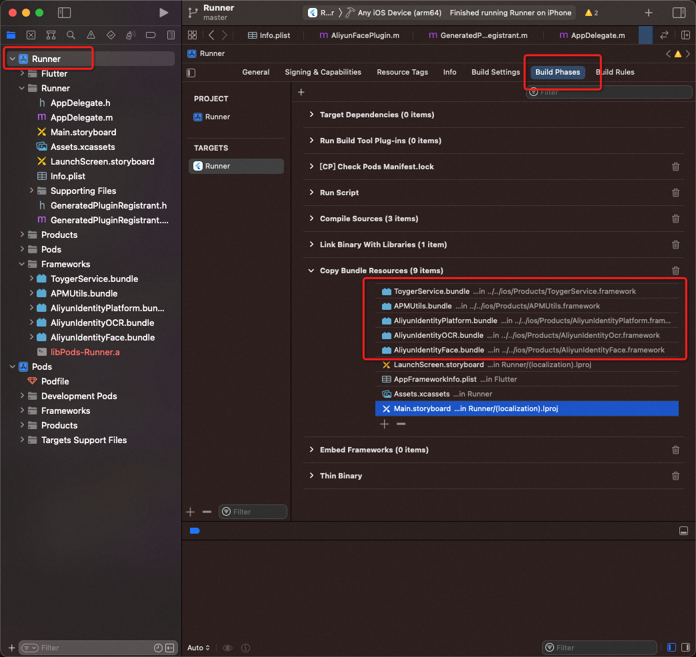Add item to Copy Bundle Resources
The width and height of the screenshot is (696, 657).
385,424
